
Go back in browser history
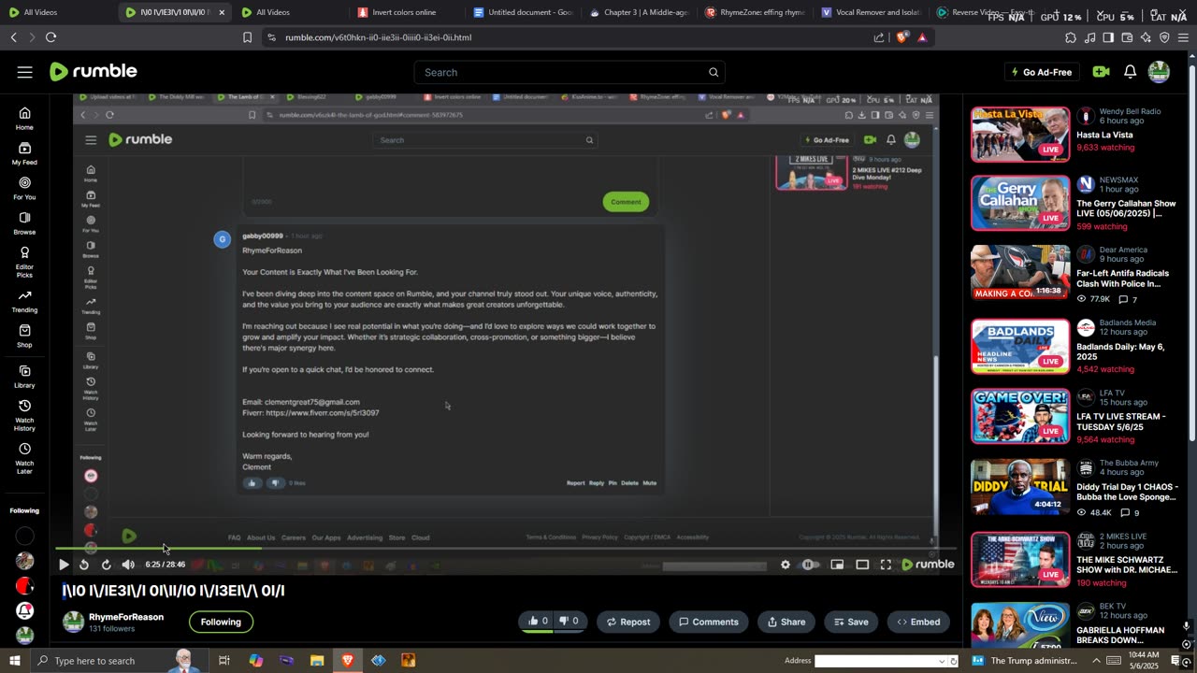tap(13, 37)
